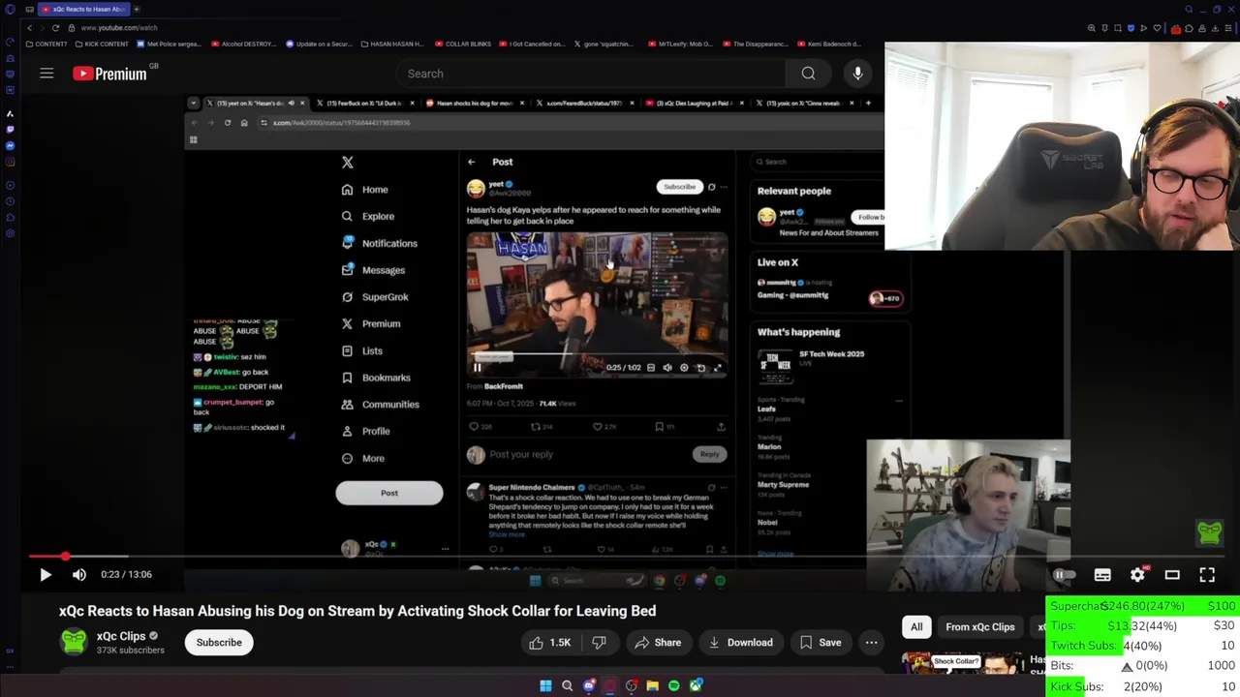Click the heart bookmark icon in address bar
This screenshot has width=1240, height=697.
[x=1157, y=28]
